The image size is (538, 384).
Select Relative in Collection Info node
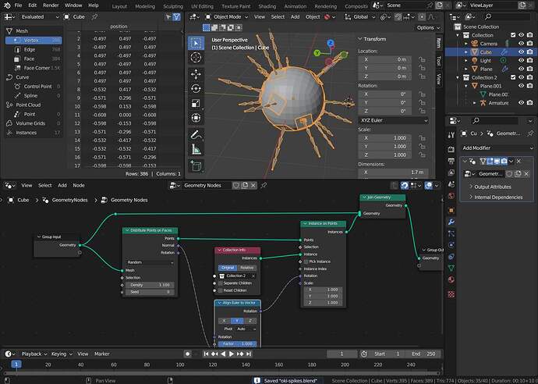tap(247, 268)
